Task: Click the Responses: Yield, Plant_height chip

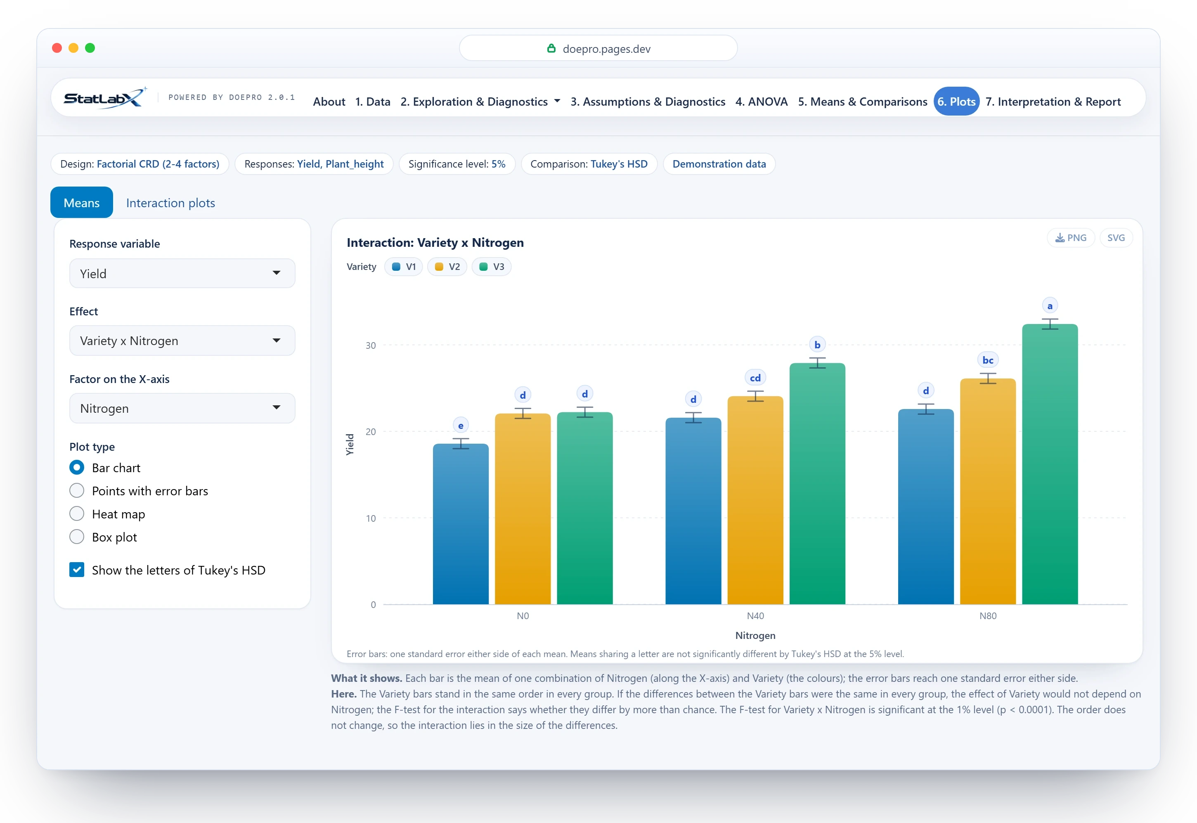Action: (314, 164)
